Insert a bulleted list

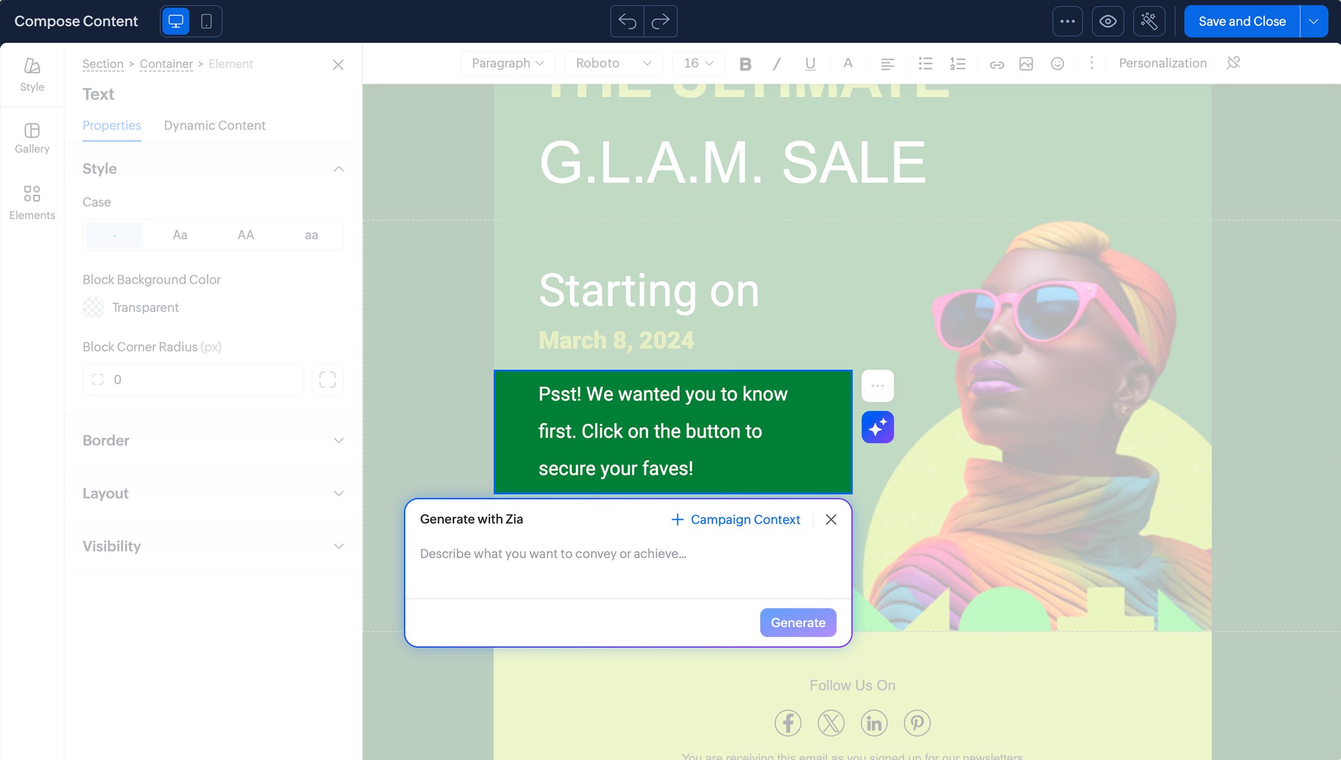pyautogui.click(x=925, y=64)
